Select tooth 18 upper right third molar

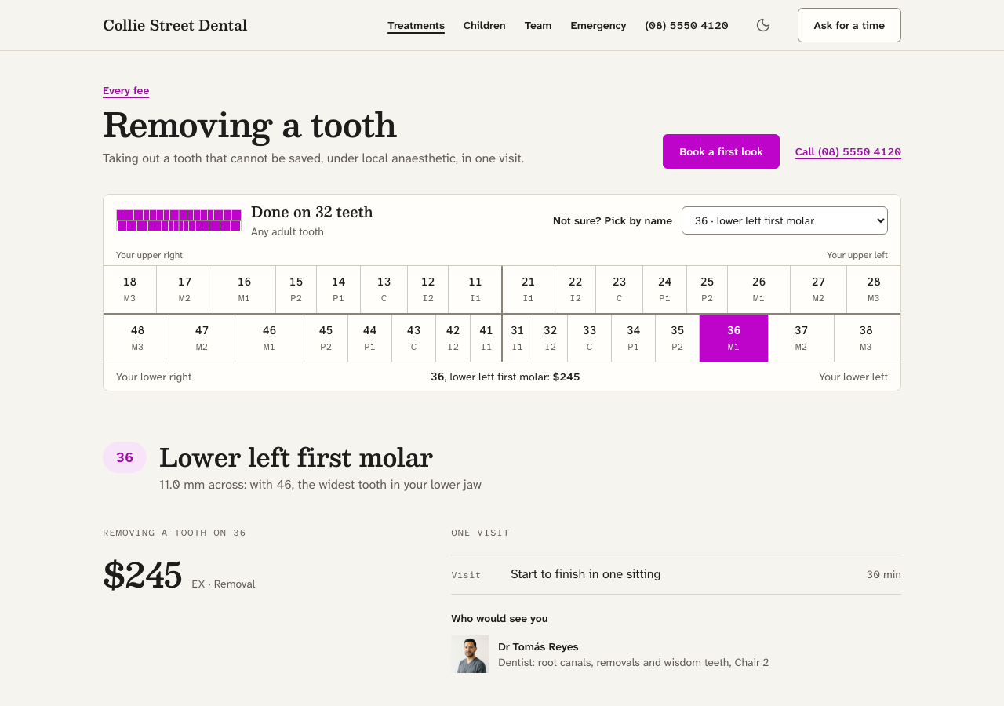pyautogui.click(x=130, y=289)
